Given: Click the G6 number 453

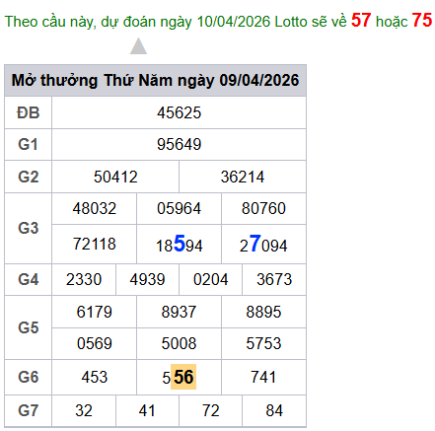Looking at the screenshot, I should pyautogui.click(x=95, y=377).
